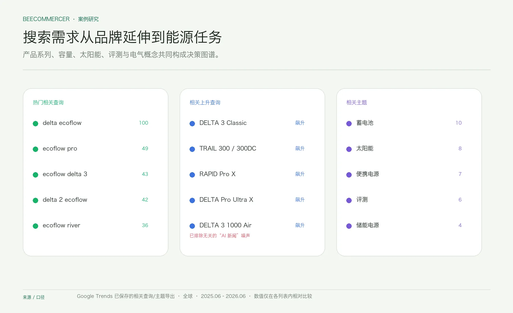Click the purple dot beside 蓄电池

click(349, 123)
